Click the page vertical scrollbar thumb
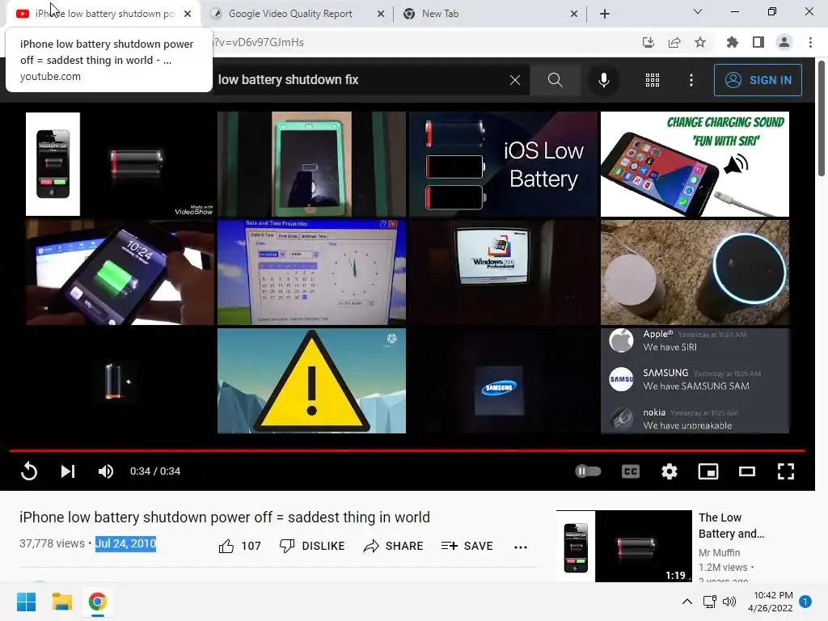The width and height of the screenshot is (828, 621). coord(822,119)
